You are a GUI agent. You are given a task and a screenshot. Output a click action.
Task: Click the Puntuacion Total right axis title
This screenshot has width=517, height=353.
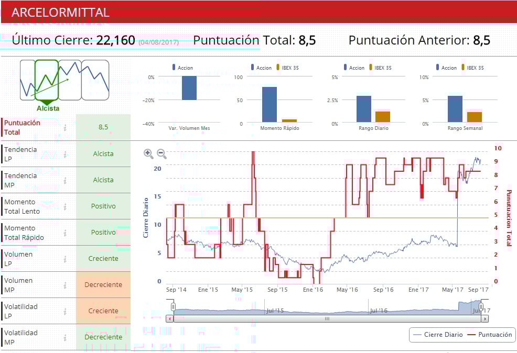pos(509,218)
